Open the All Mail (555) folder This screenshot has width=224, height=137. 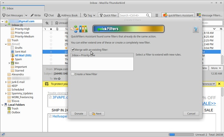[x=23, y=56]
